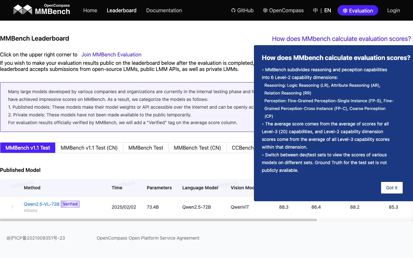This screenshot has height=258, width=413.
Task: Click the Verified tag next to Qwen2.5-VL-72B
Action: pyautogui.click(x=70, y=204)
